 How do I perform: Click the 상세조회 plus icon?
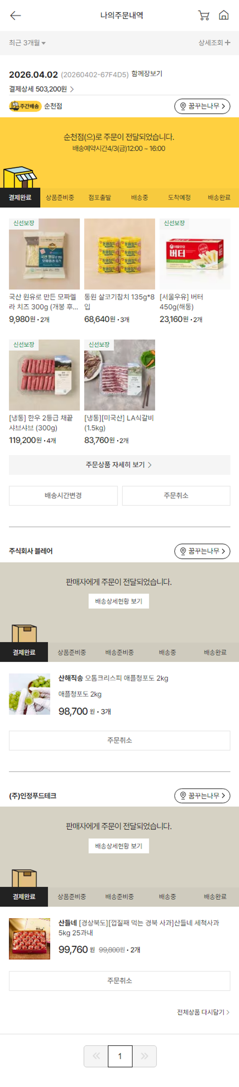click(x=228, y=43)
